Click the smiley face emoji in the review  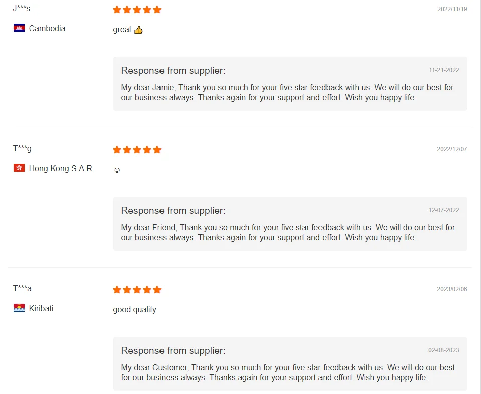click(x=117, y=170)
